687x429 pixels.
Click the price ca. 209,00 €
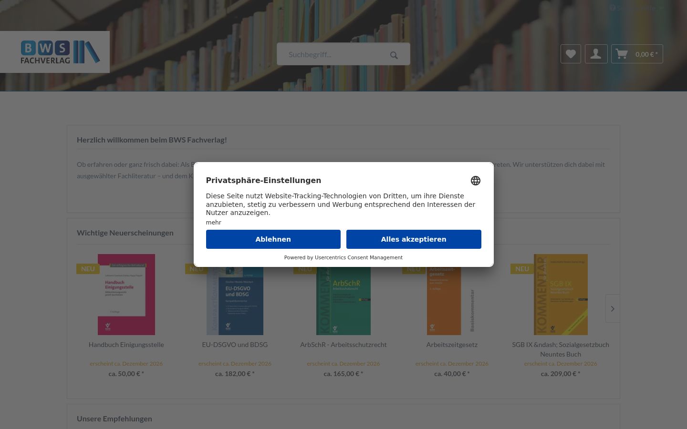pyautogui.click(x=561, y=374)
